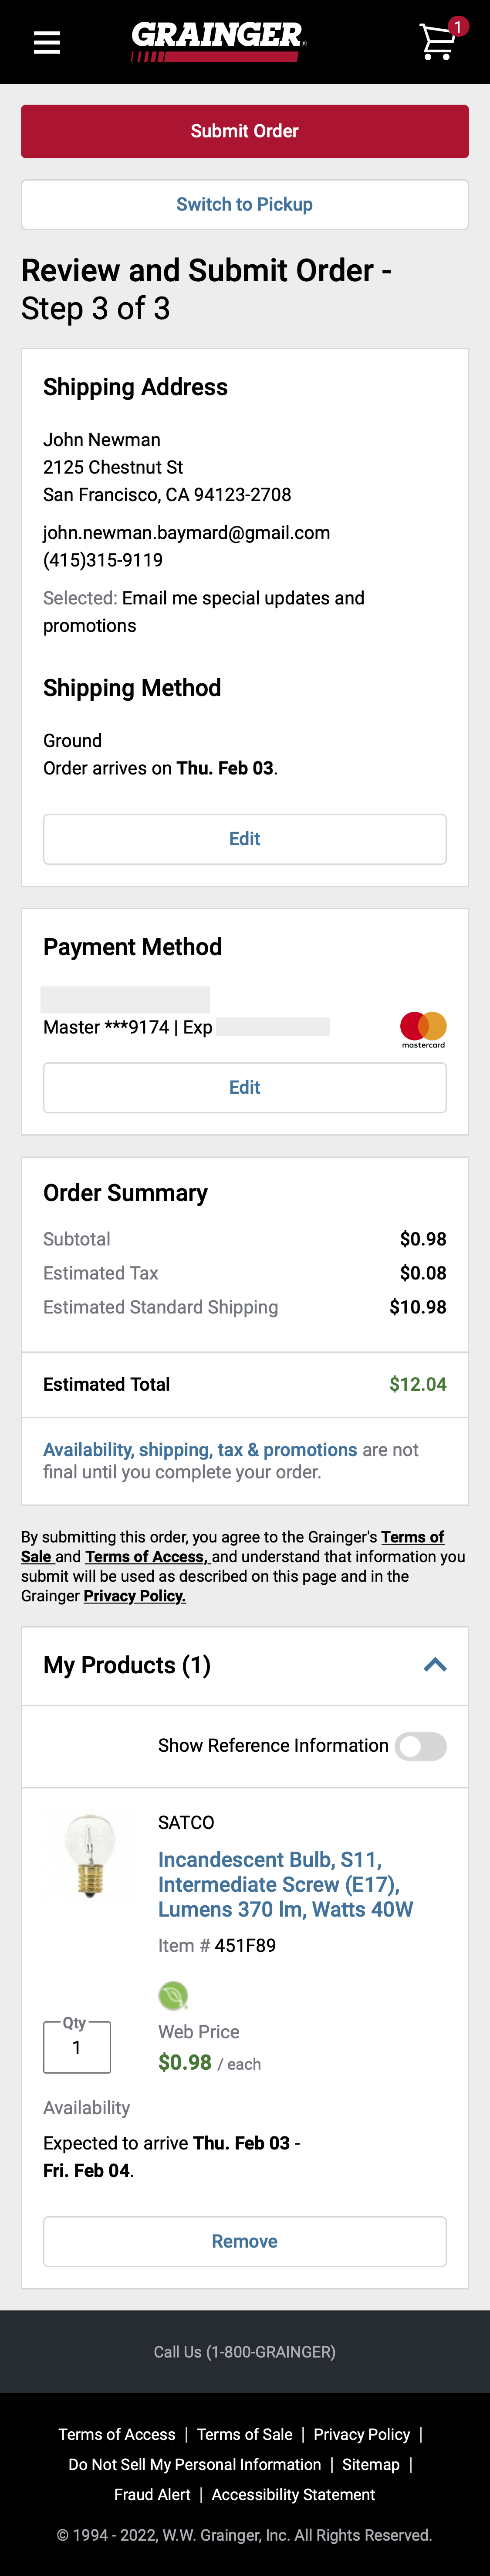Click the Mastercard logo on payment method

point(422,1027)
